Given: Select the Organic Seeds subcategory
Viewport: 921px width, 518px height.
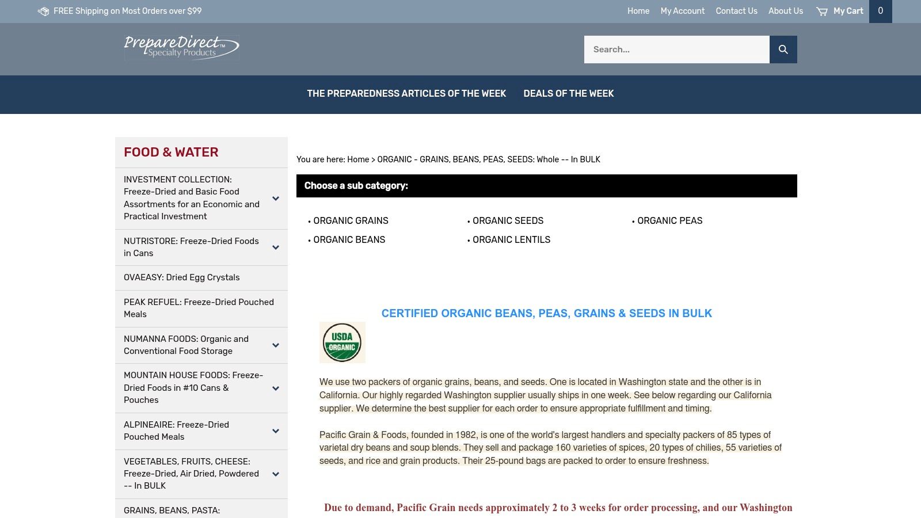Looking at the screenshot, I should pyautogui.click(x=508, y=221).
